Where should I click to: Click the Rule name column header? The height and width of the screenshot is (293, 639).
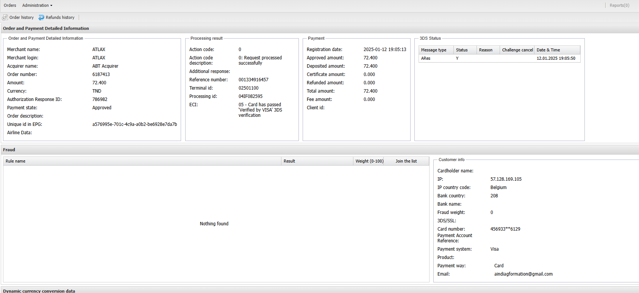(x=16, y=161)
